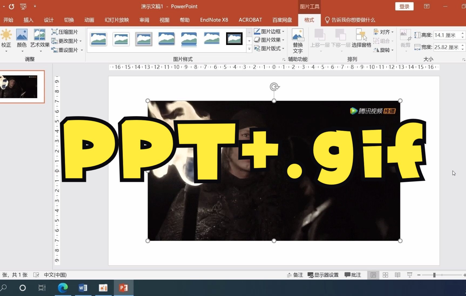Screen dimensions: 466x296
Task: Open Word from the taskbar
Action: 83,288
